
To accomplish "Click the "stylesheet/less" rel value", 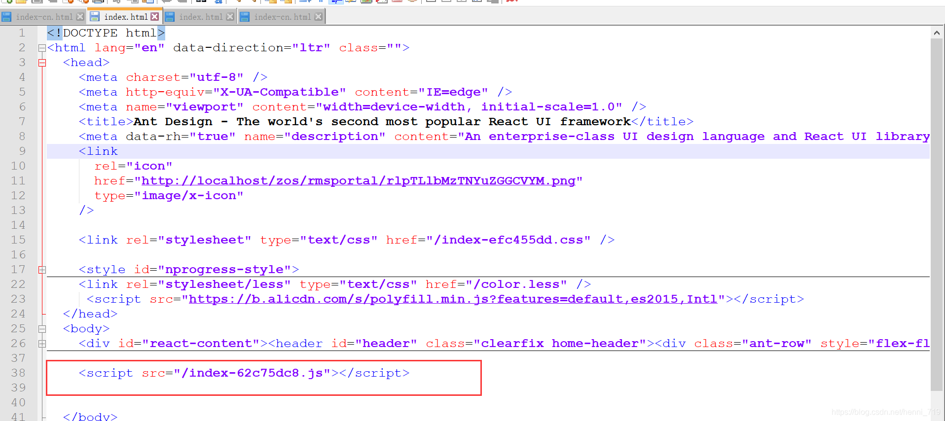I will click(x=224, y=284).
